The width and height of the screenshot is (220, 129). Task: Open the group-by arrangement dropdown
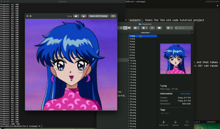point(136,28)
